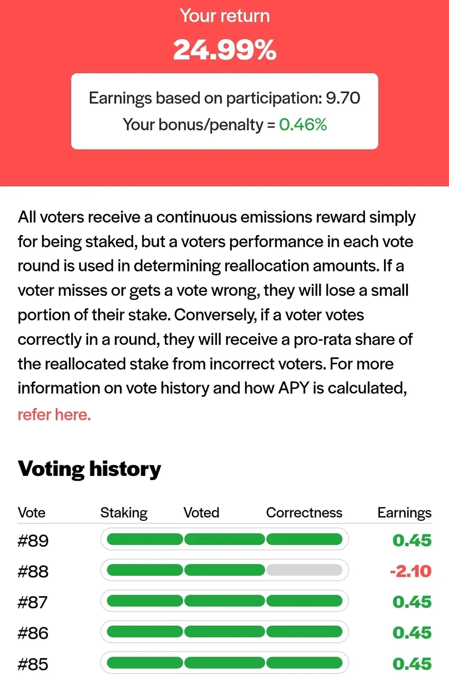This screenshot has height=676, width=449.
Task: Click the grey Correctness bar for vote #88
Action: [x=304, y=570]
